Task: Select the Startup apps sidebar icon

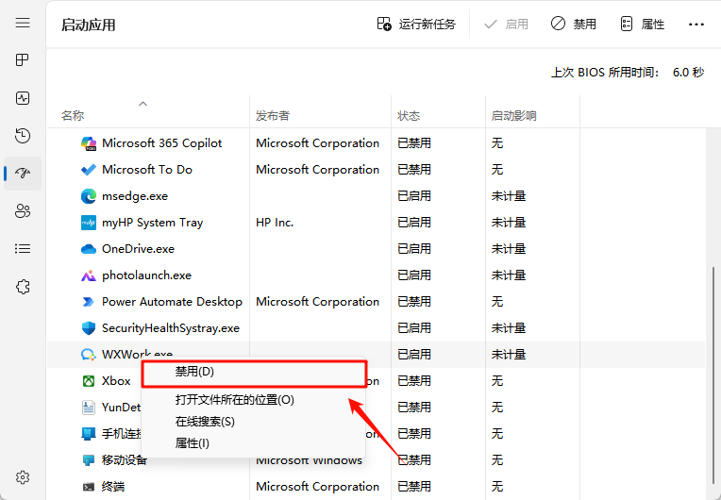Action: pyautogui.click(x=23, y=174)
